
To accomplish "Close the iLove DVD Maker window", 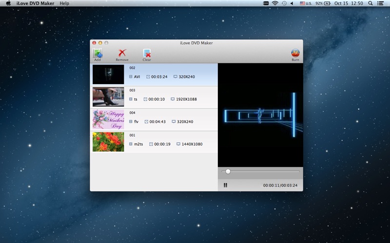I will coord(94,43).
